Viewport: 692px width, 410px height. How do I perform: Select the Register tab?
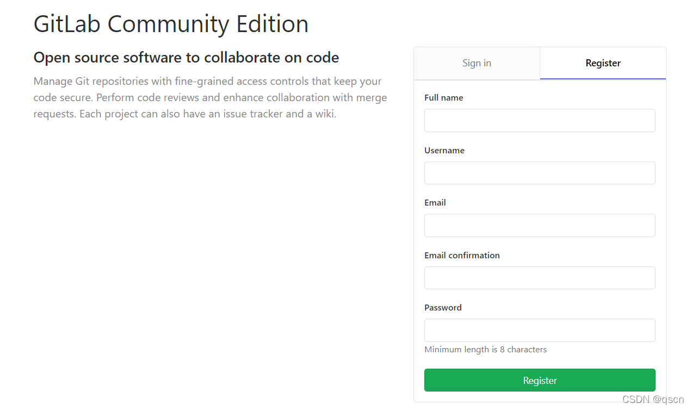[x=603, y=63]
